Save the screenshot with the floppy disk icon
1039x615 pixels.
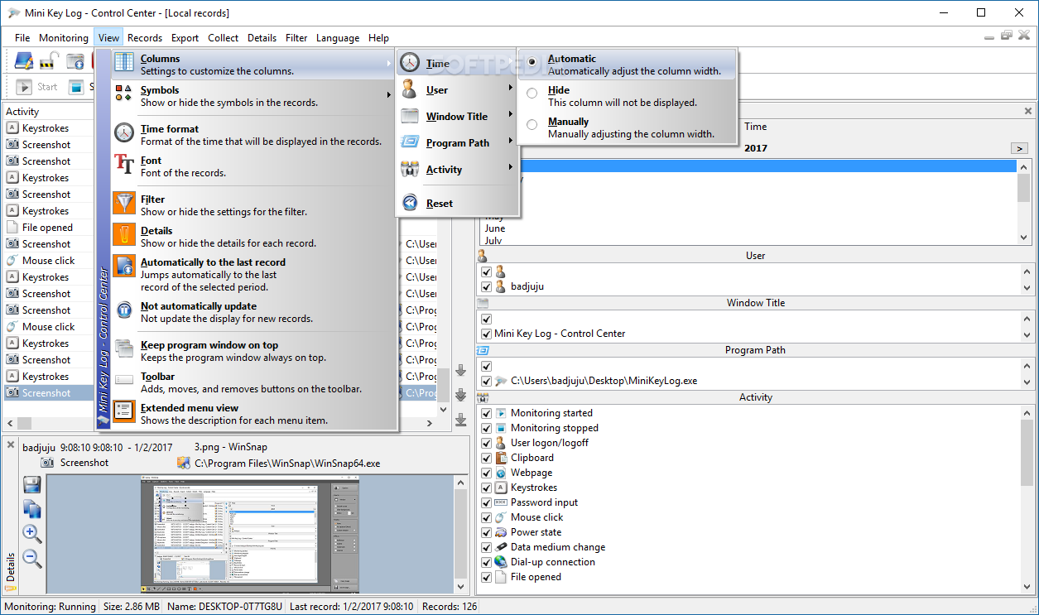pyautogui.click(x=31, y=484)
